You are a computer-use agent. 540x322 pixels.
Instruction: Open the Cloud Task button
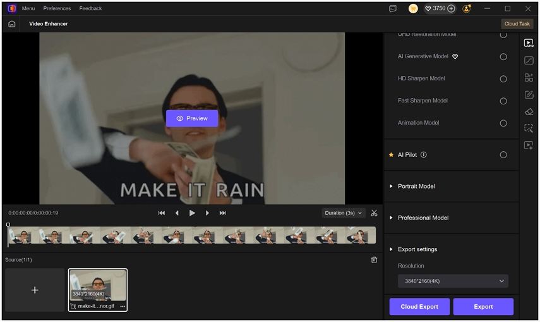point(517,24)
